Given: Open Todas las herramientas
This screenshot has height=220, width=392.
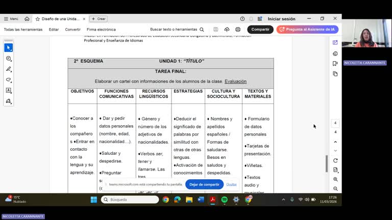Looking at the screenshot, I should (23, 30).
